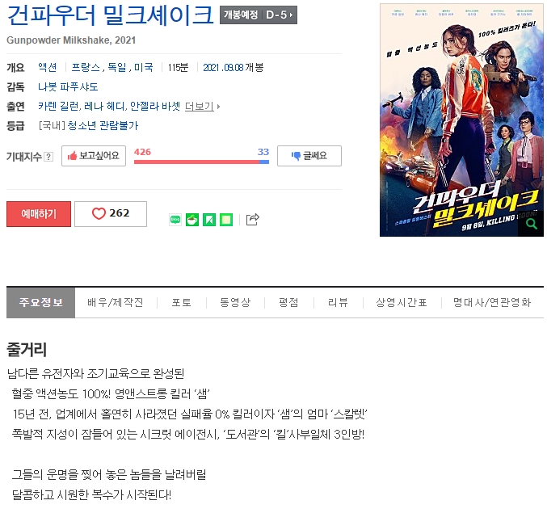Click the magnifier icon on the poster
The image size is (547, 513).
pyautogui.click(x=532, y=224)
